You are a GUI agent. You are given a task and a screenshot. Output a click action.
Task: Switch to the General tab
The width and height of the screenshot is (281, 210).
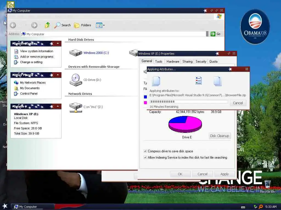(147, 61)
